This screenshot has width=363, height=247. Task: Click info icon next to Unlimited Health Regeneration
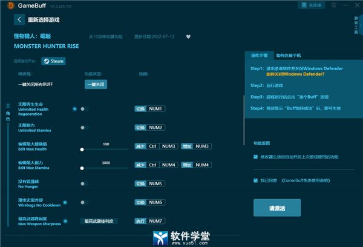coord(74,109)
